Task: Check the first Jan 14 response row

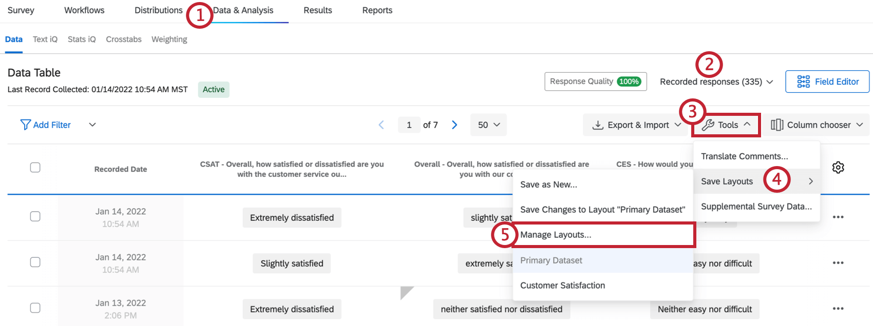Action: click(35, 216)
